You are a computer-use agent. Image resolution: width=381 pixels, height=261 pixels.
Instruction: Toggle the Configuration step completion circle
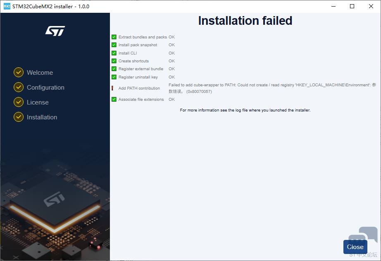[x=18, y=87]
